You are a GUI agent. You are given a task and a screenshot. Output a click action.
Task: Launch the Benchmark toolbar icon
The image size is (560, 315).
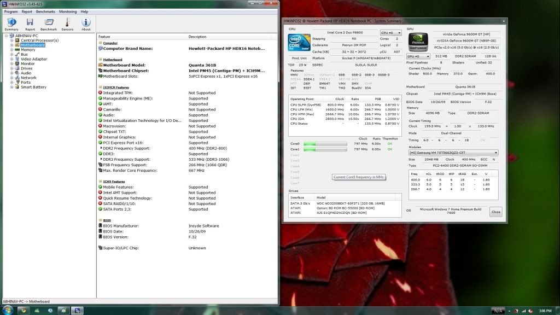pos(49,24)
